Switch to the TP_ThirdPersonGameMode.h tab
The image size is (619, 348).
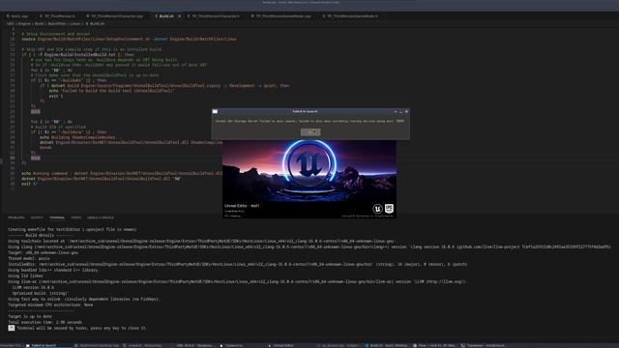pyautogui.click(x=350, y=16)
